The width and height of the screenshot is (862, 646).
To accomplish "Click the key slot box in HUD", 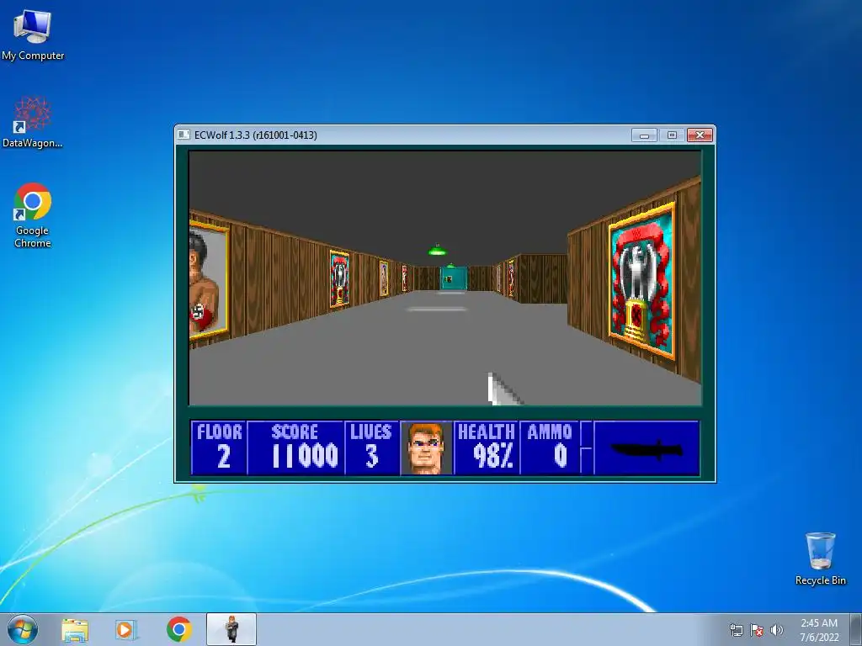I will point(586,447).
